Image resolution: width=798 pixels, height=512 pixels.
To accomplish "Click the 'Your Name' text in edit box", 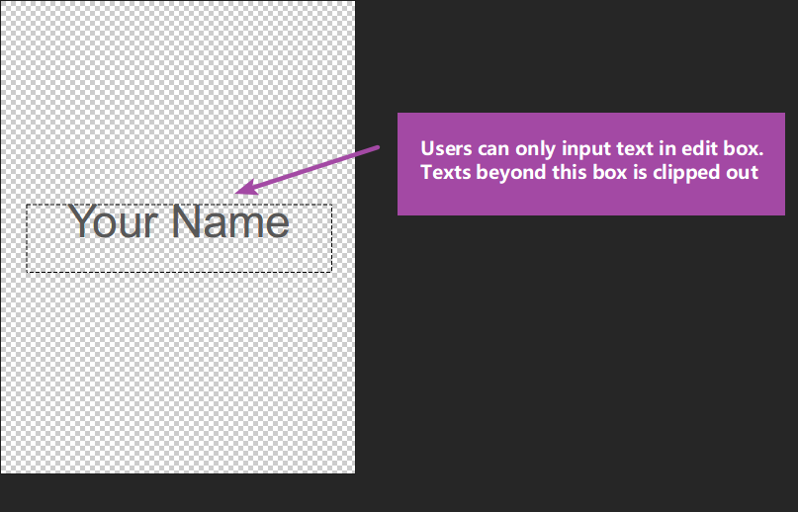I will (x=179, y=221).
